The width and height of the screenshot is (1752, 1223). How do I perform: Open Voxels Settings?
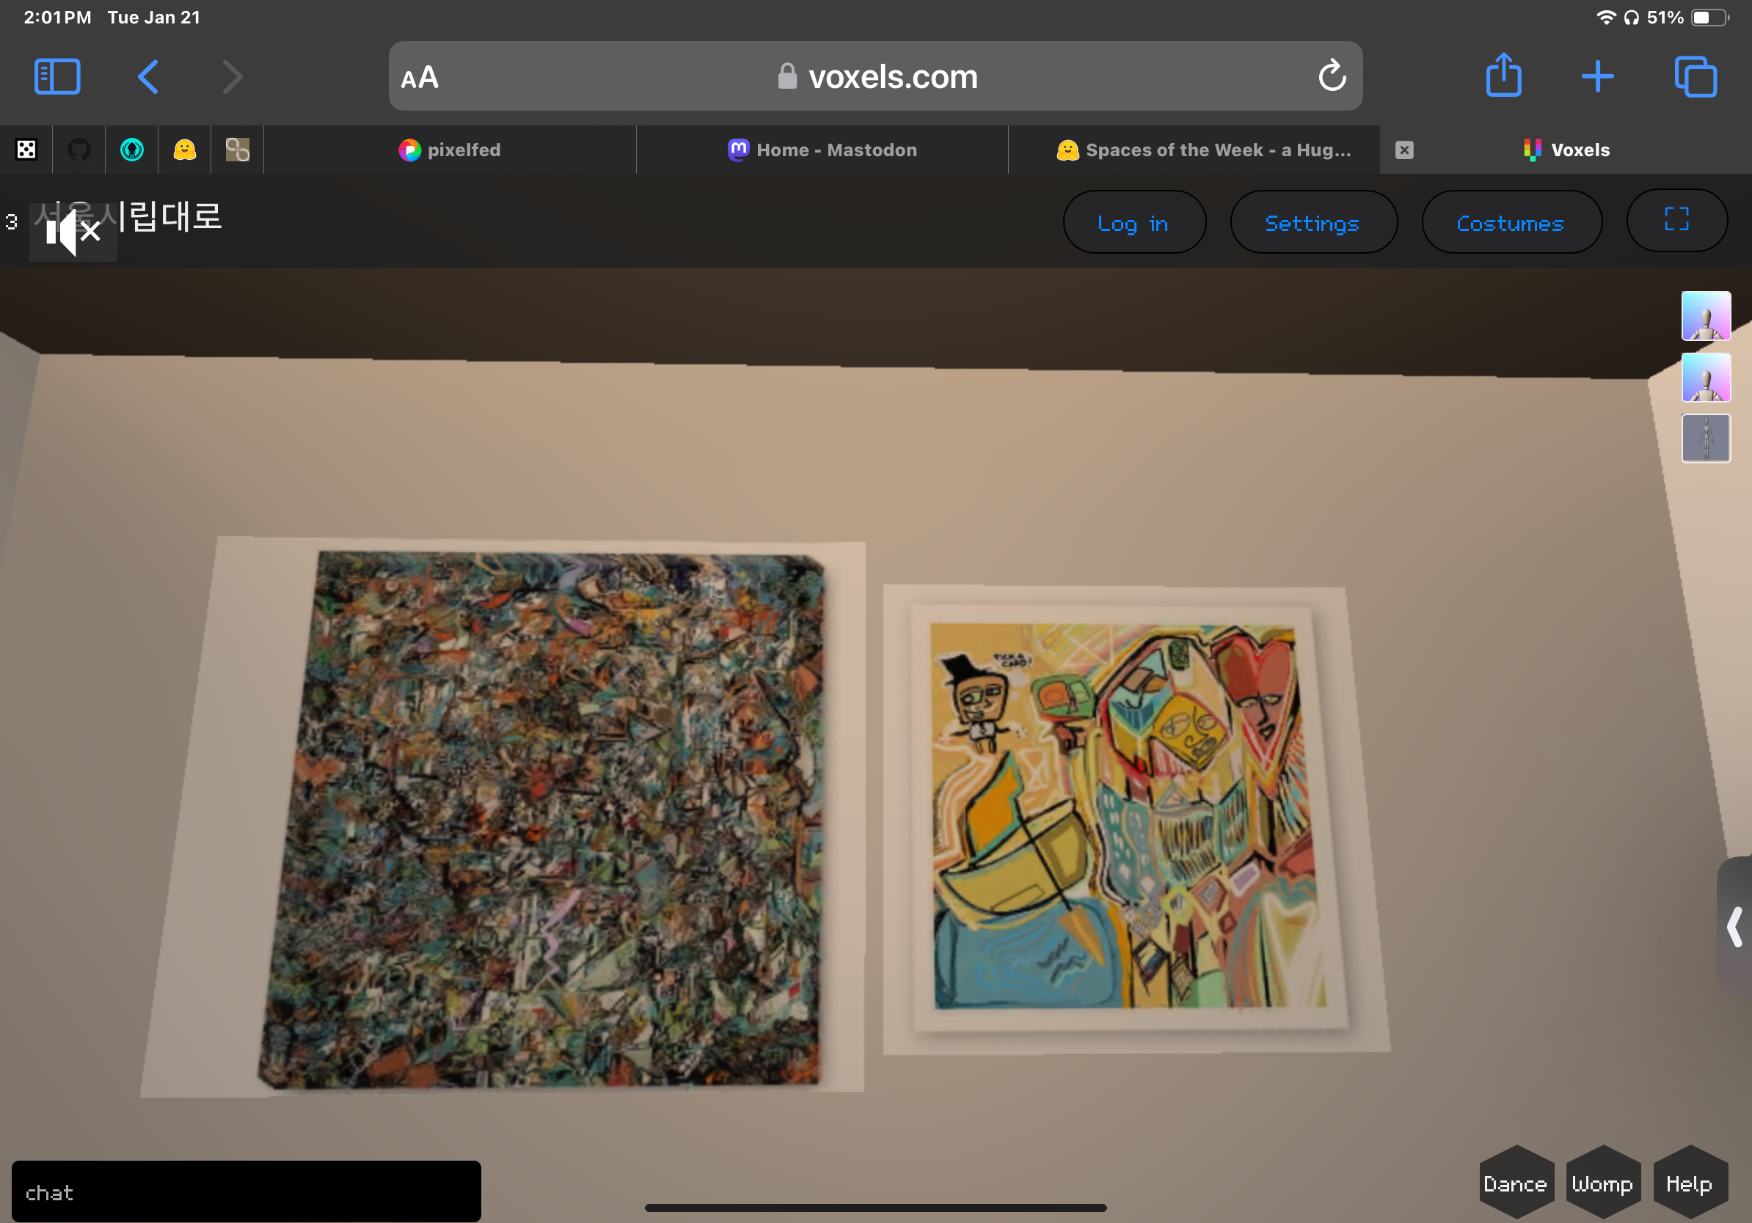tap(1313, 223)
